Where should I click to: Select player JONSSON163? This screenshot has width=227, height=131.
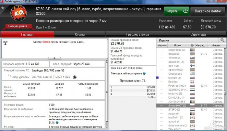tap(176, 102)
